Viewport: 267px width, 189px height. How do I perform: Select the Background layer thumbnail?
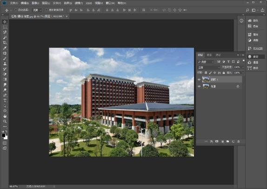pyautogui.click(x=206, y=86)
